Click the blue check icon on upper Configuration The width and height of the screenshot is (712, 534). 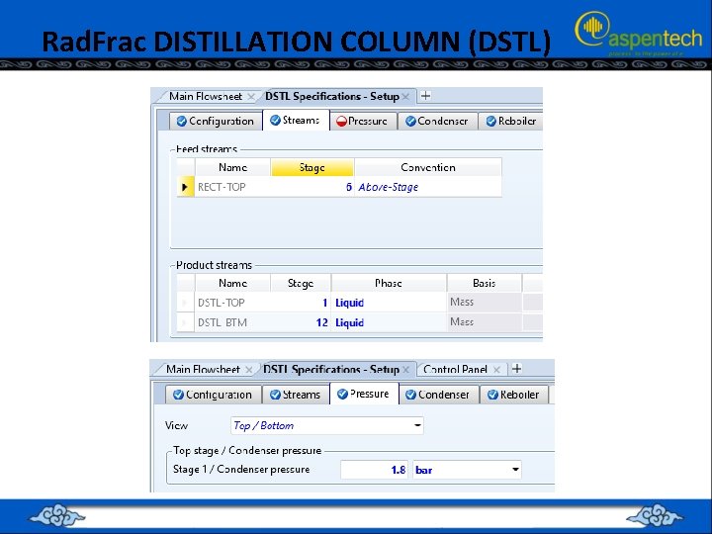[x=182, y=122]
